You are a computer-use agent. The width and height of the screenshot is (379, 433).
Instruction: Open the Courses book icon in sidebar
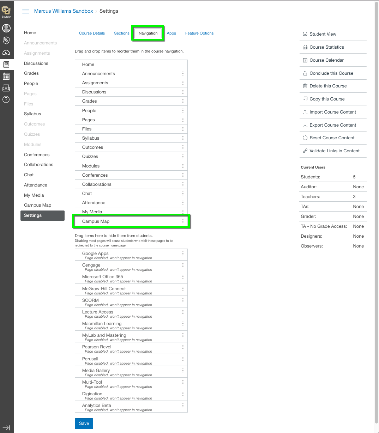coord(6,64)
